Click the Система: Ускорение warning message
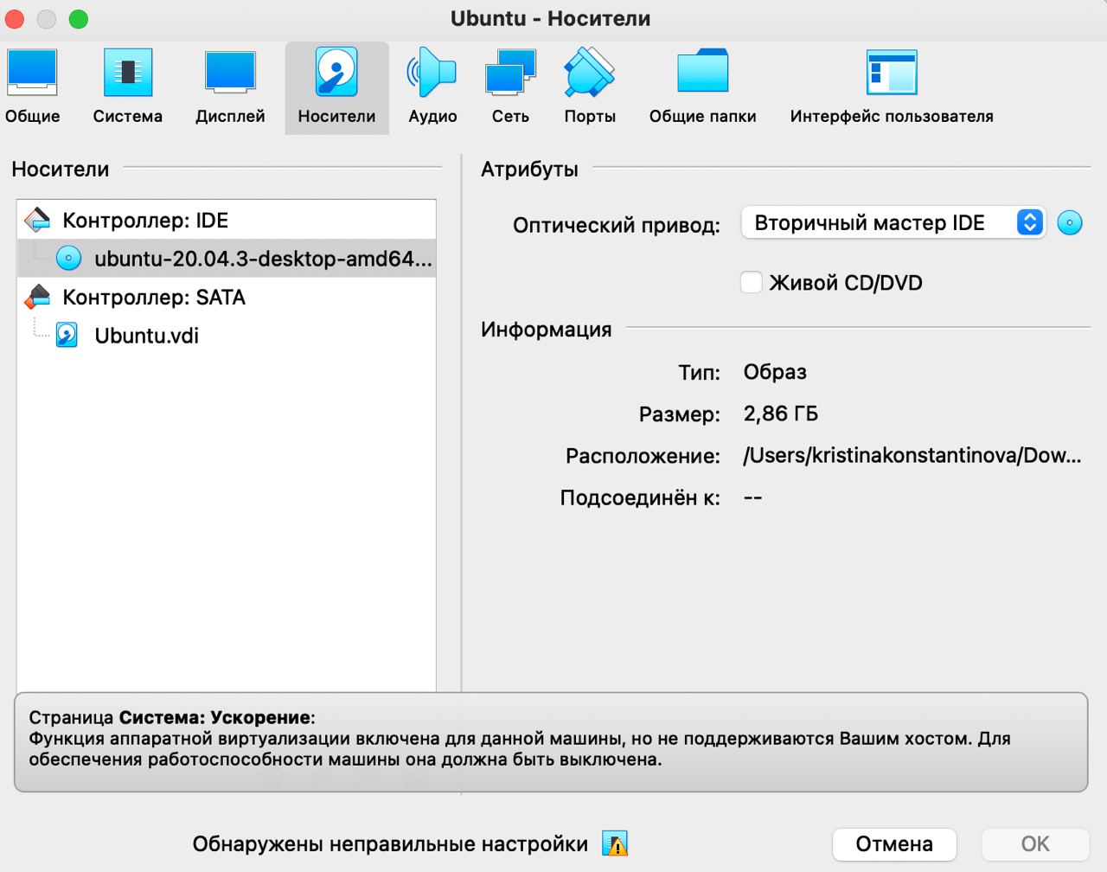 click(x=551, y=742)
